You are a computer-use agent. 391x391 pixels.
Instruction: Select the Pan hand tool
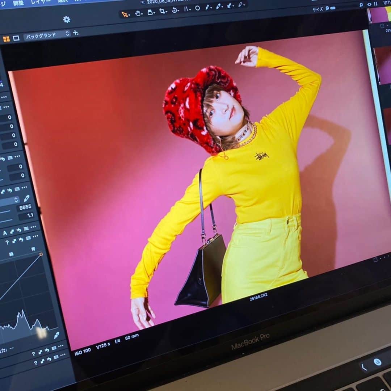[x=138, y=13]
